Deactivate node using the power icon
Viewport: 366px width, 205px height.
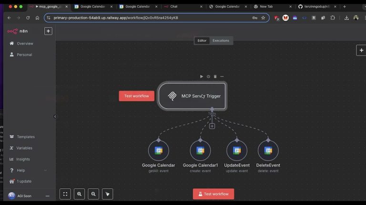point(208,76)
